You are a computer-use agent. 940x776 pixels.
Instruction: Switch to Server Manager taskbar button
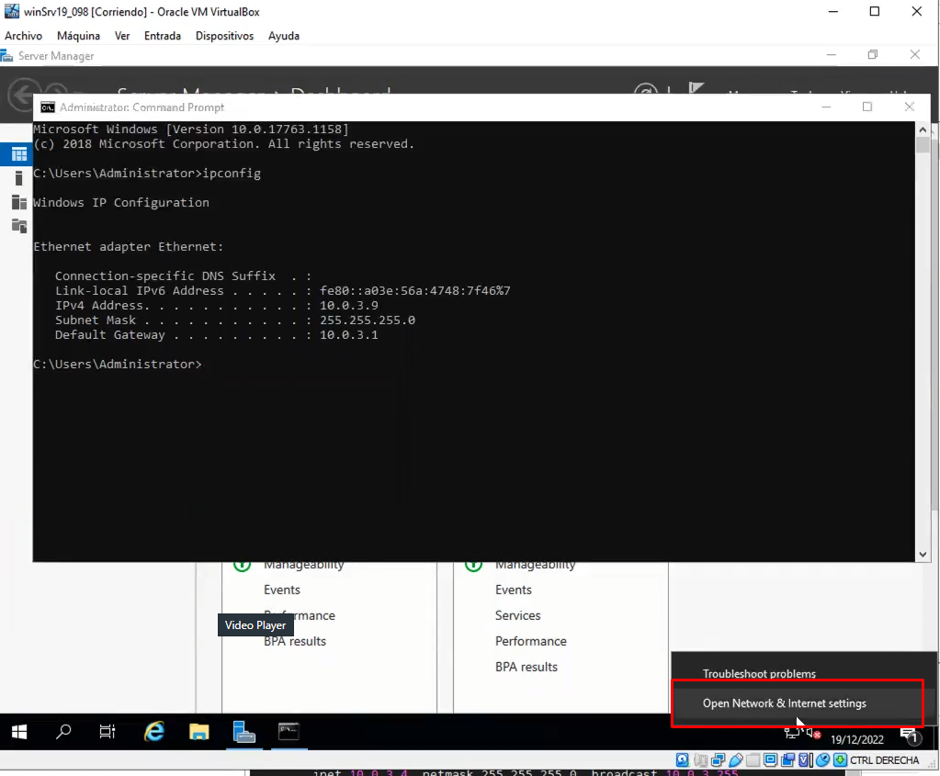(x=244, y=732)
